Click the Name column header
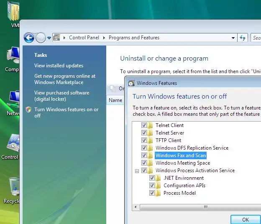Screen dimensions: 261x224 [115, 100]
